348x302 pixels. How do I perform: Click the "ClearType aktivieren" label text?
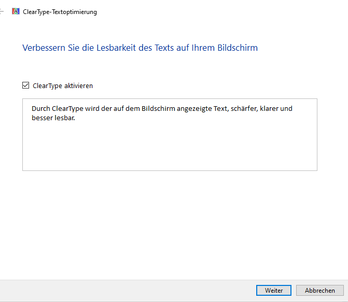pyautogui.click(x=63, y=86)
